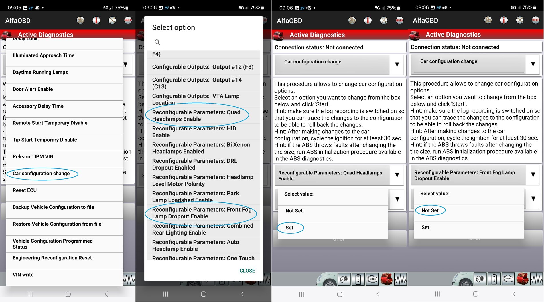Select CHECK engine icon on third screen

(372, 279)
